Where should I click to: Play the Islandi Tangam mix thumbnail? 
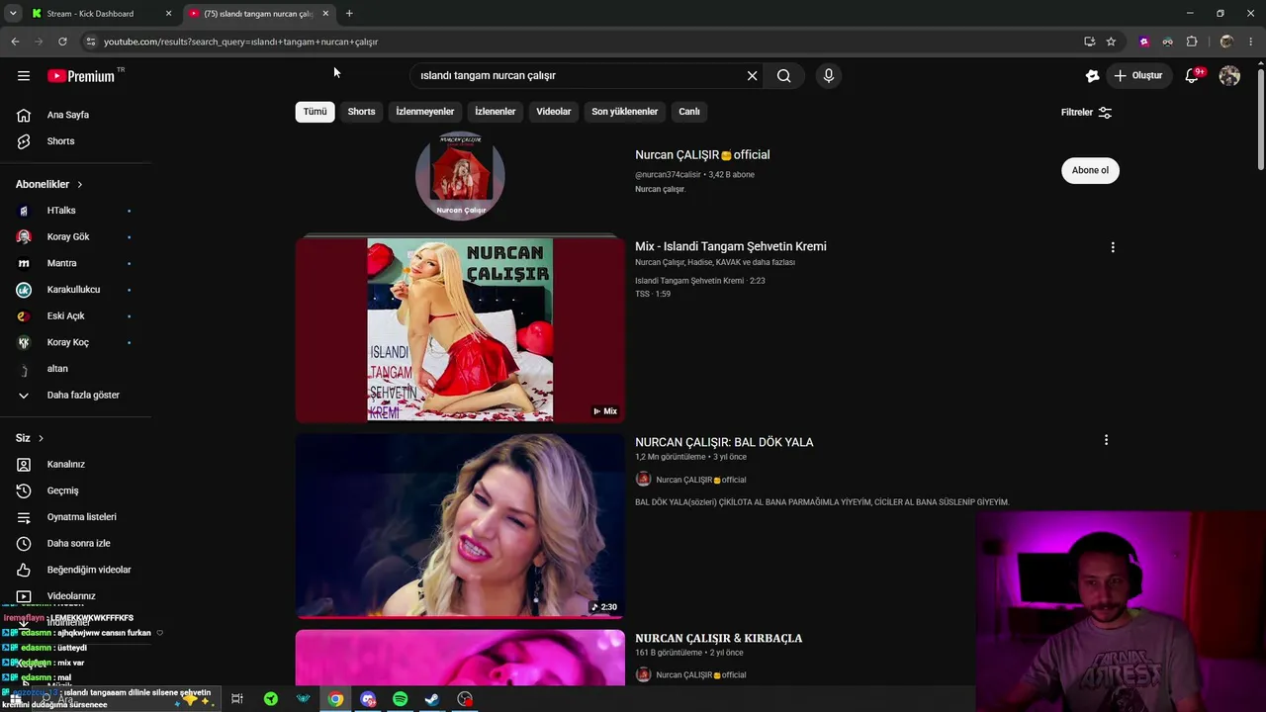(x=460, y=329)
